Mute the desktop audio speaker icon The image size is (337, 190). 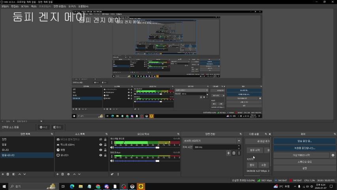click(111, 148)
